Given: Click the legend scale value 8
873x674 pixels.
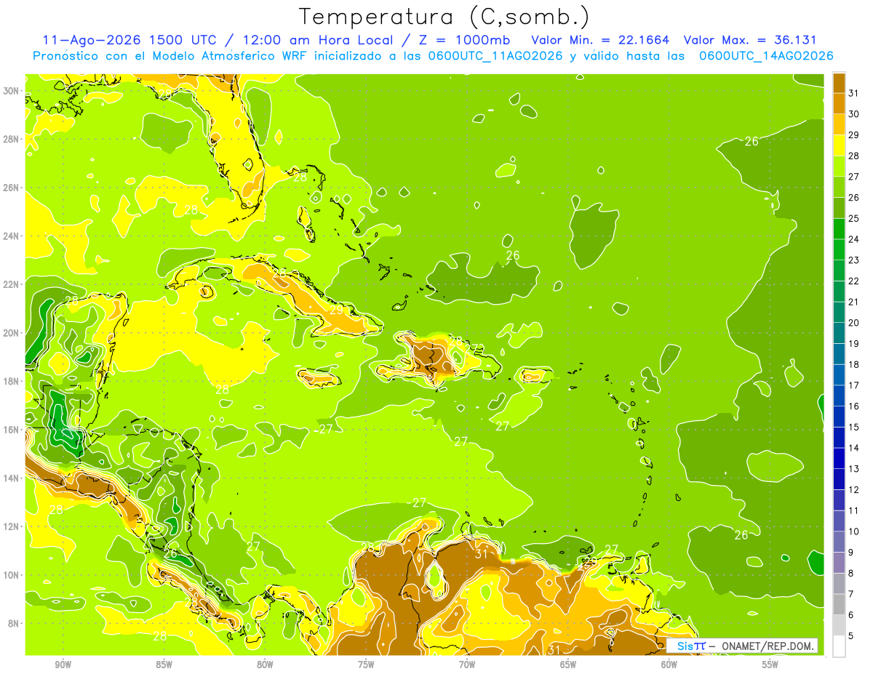Looking at the screenshot, I should (850, 573).
